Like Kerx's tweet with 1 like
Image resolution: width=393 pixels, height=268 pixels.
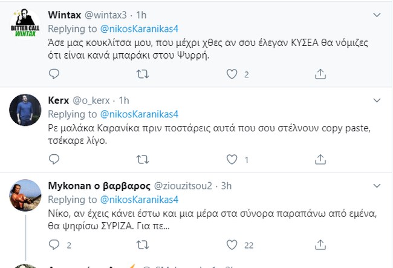(231, 160)
